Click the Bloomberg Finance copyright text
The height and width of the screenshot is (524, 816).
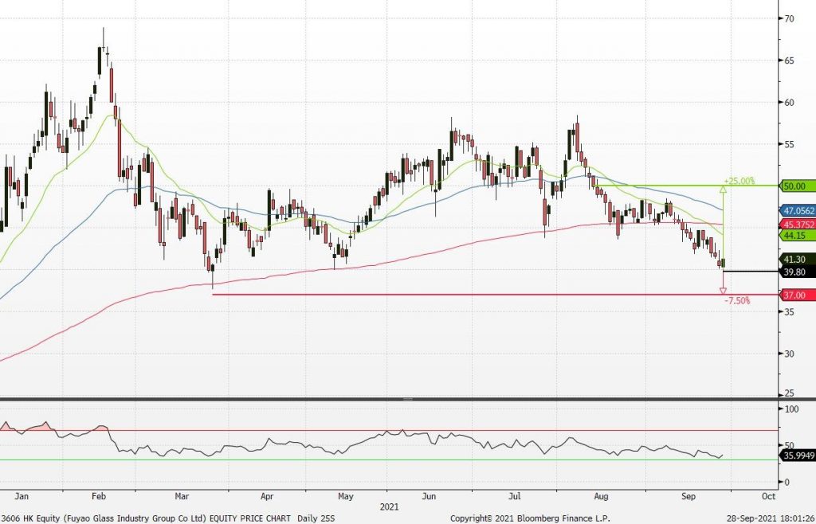[530, 518]
